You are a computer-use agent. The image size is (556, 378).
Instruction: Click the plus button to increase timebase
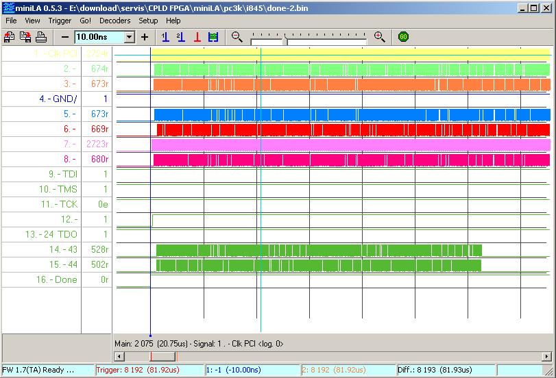click(x=145, y=37)
